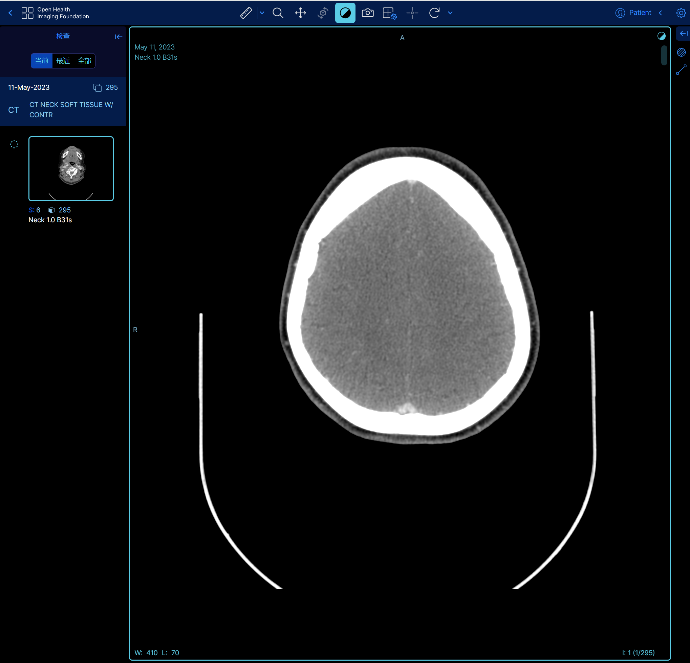Click the I: 1 (1/295) image index text
The height and width of the screenshot is (663, 690).
tap(638, 652)
